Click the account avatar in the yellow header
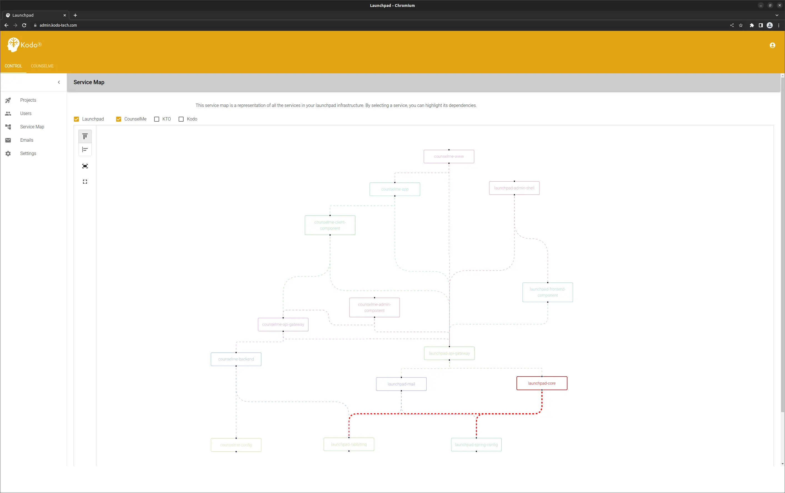The height and width of the screenshot is (493, 785). click(x=772, y=45)
